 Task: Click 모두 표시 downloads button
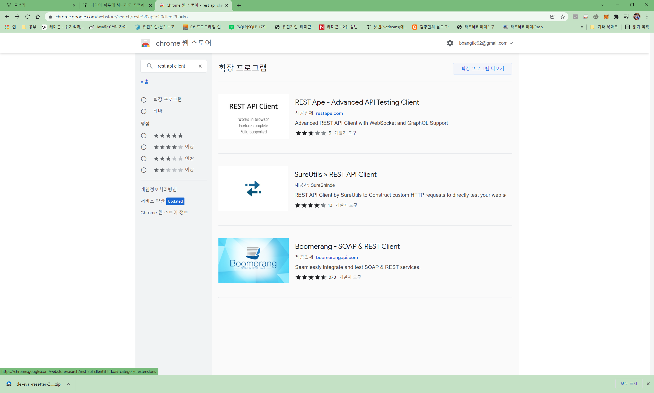(x=628, y=384)
